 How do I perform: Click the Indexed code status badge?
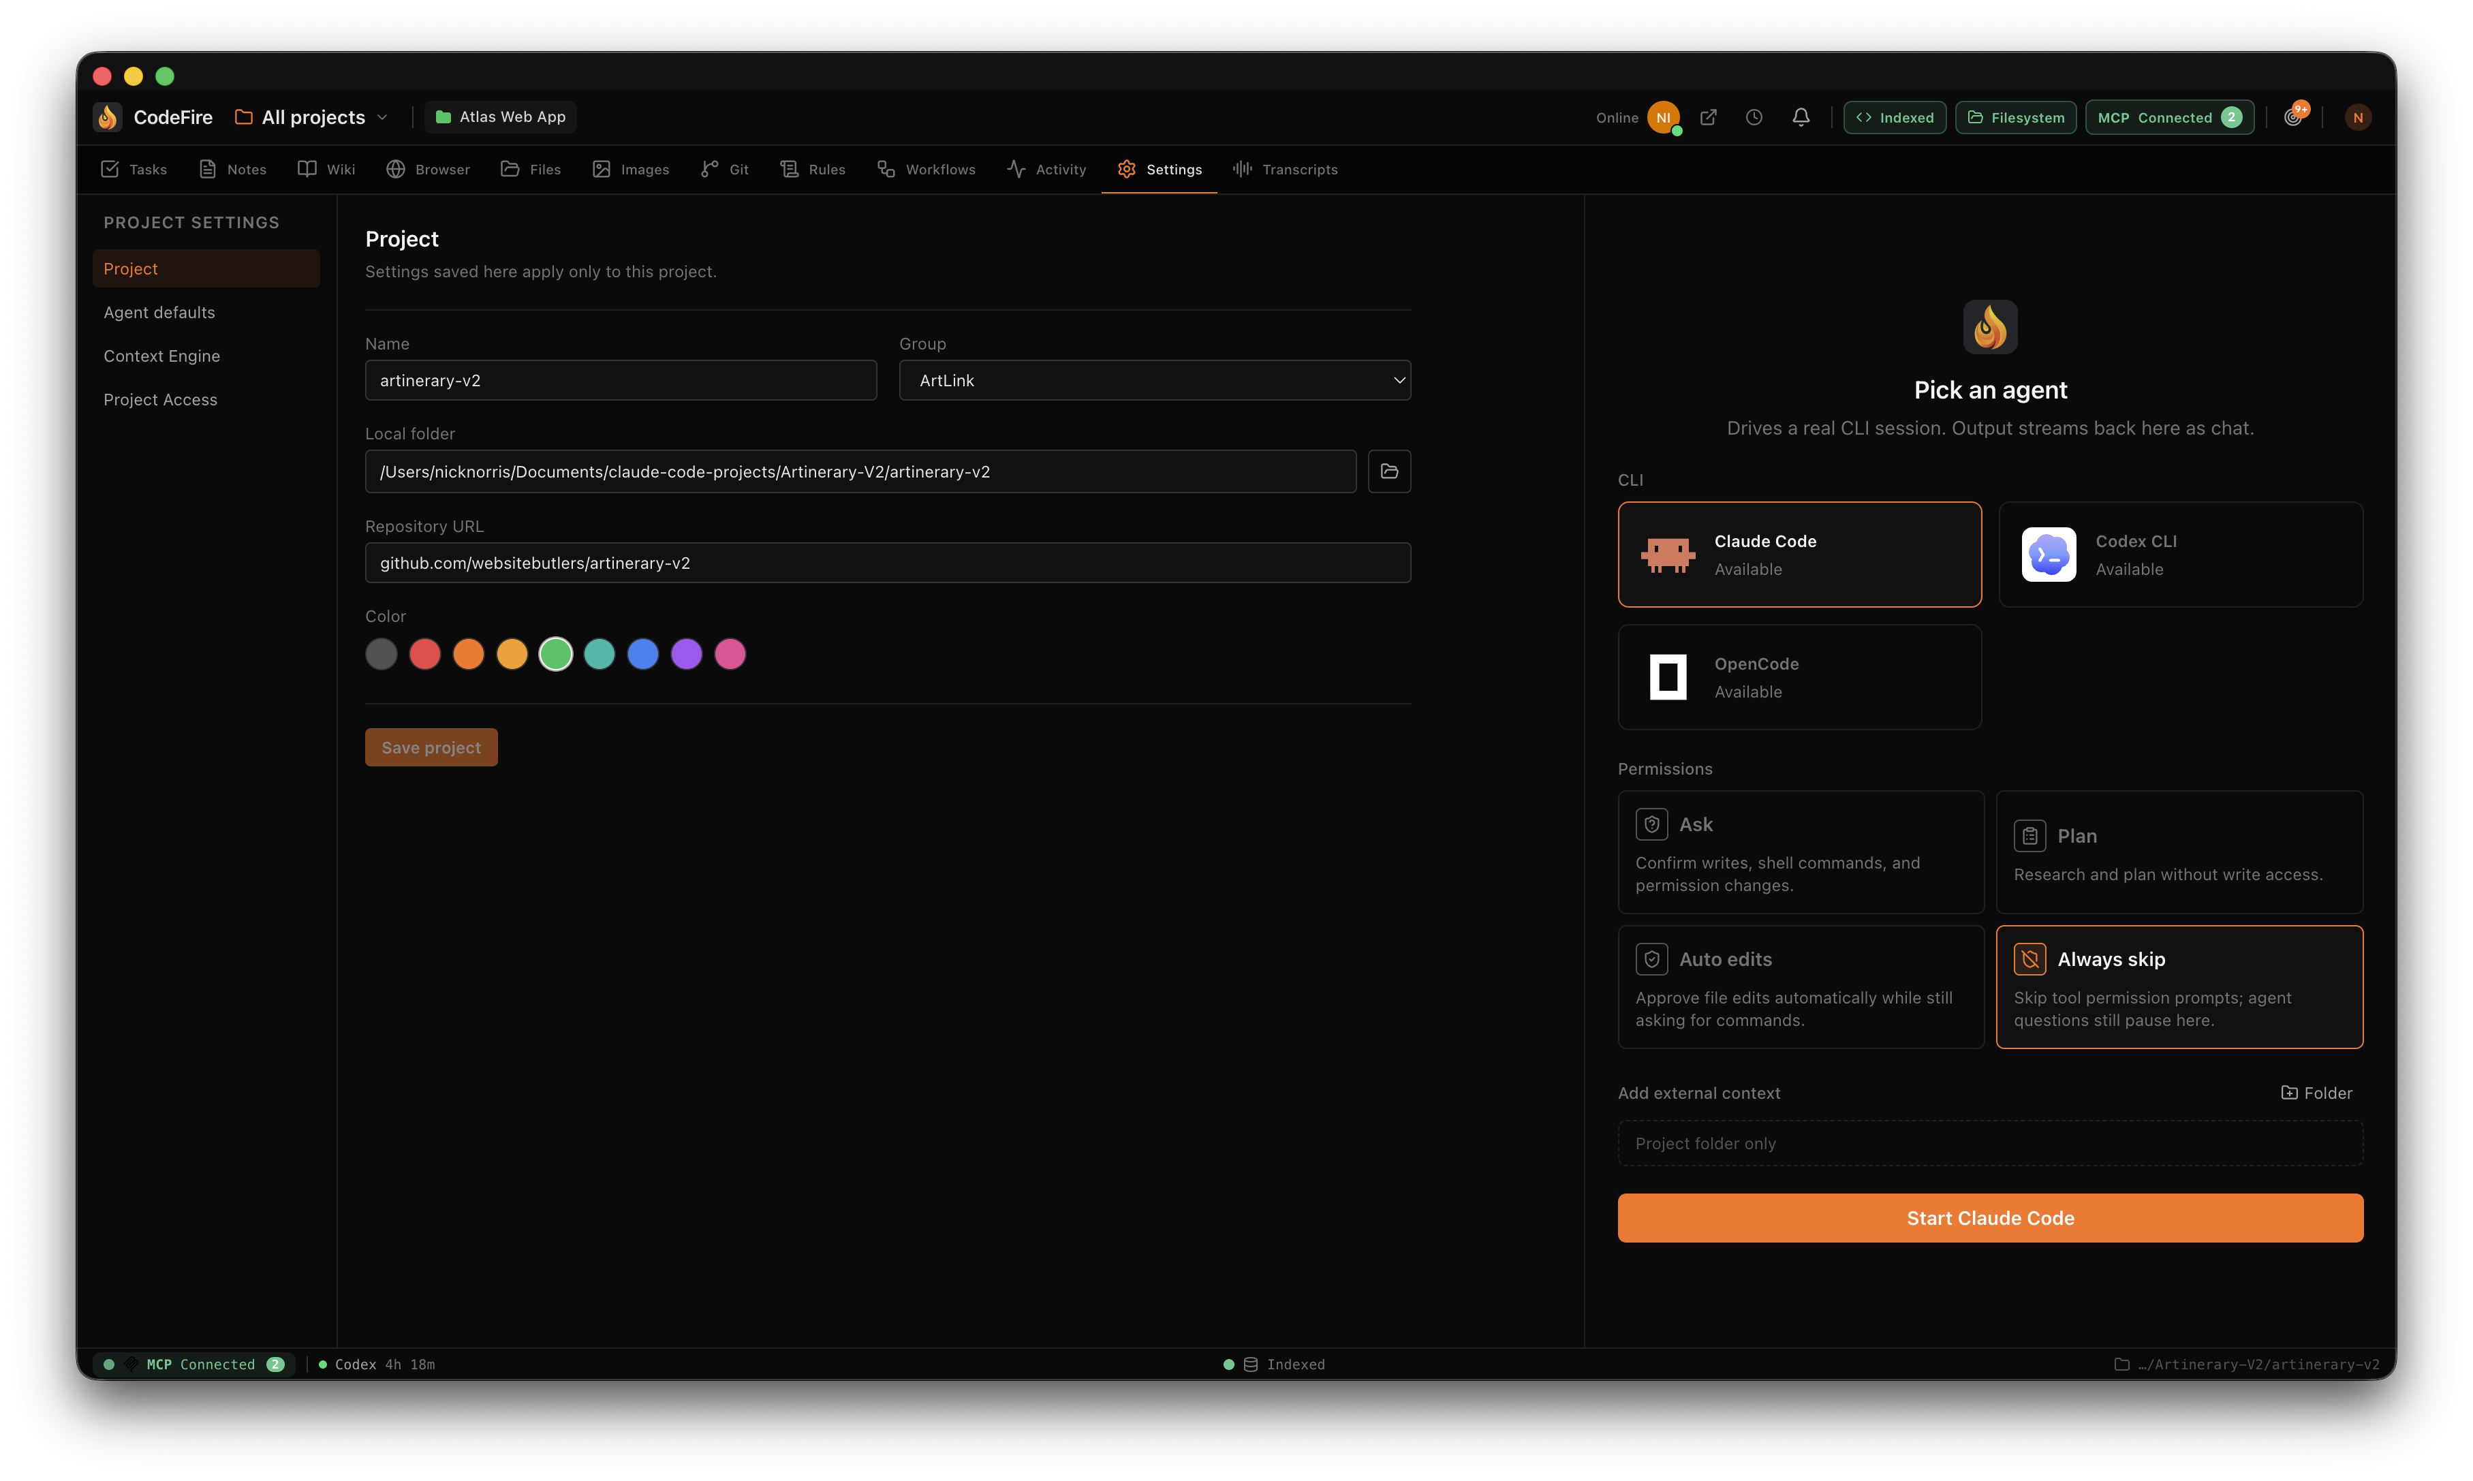[x=1894, y=116]
